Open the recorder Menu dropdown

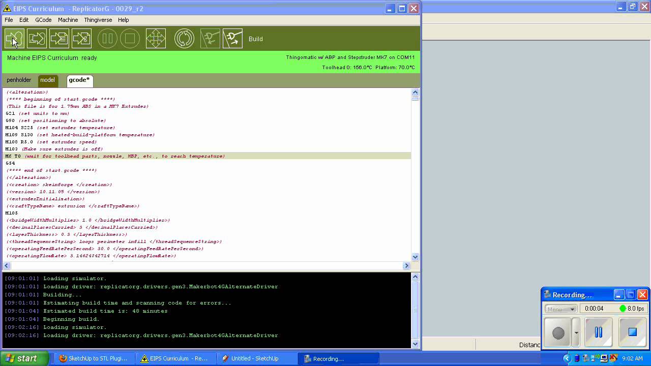pyautogui.click(x=560, y=309)
